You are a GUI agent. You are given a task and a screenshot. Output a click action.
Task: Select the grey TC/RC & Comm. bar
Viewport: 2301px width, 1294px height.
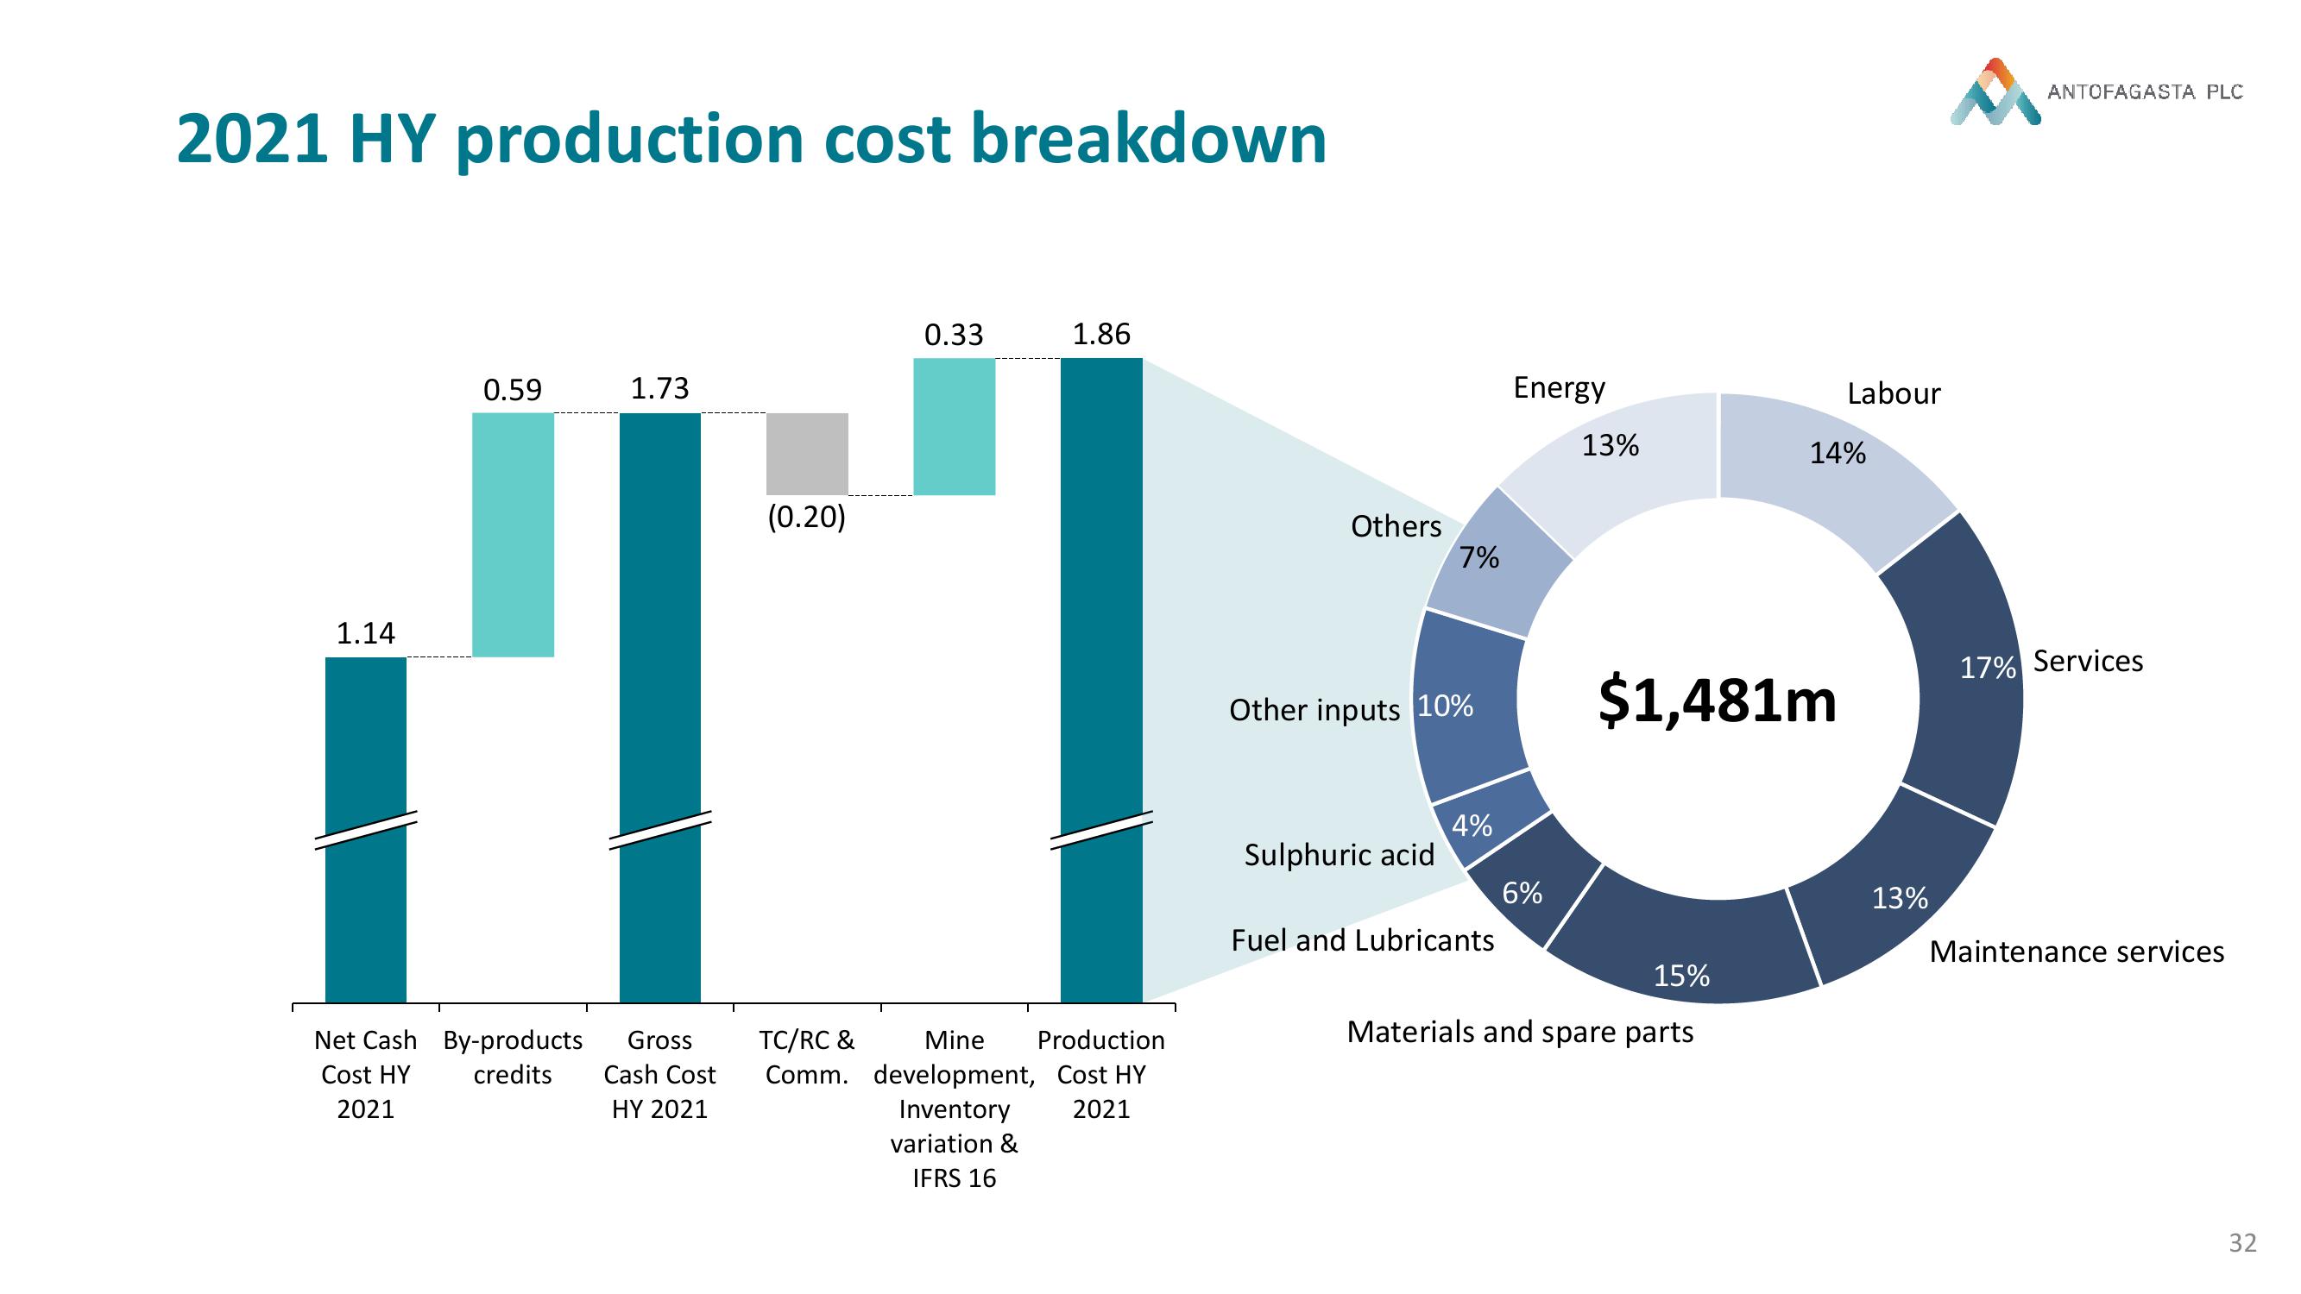(x=808, y=454)
